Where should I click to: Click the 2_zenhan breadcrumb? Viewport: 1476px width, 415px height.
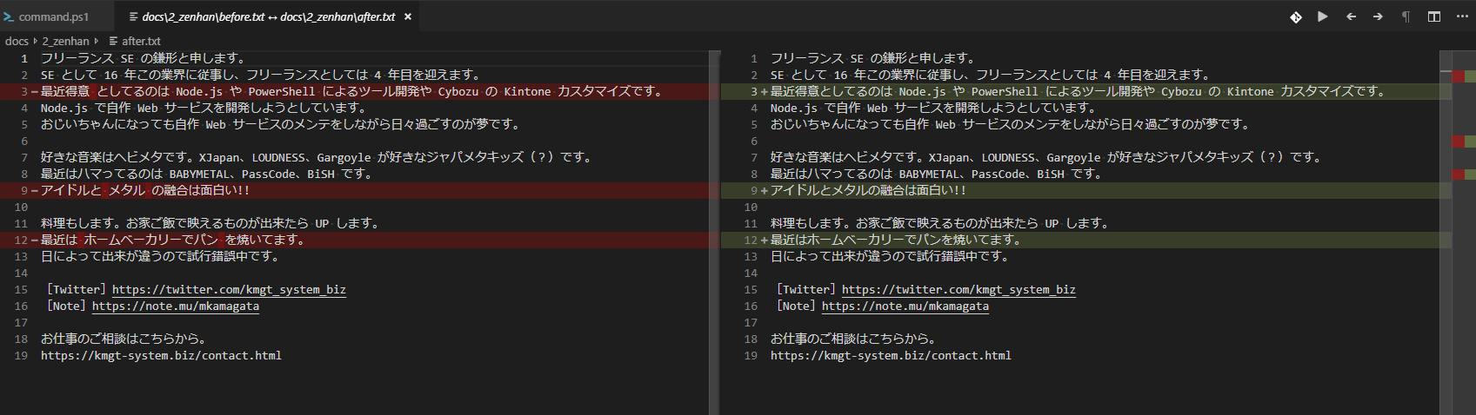[x=66, y=41]
